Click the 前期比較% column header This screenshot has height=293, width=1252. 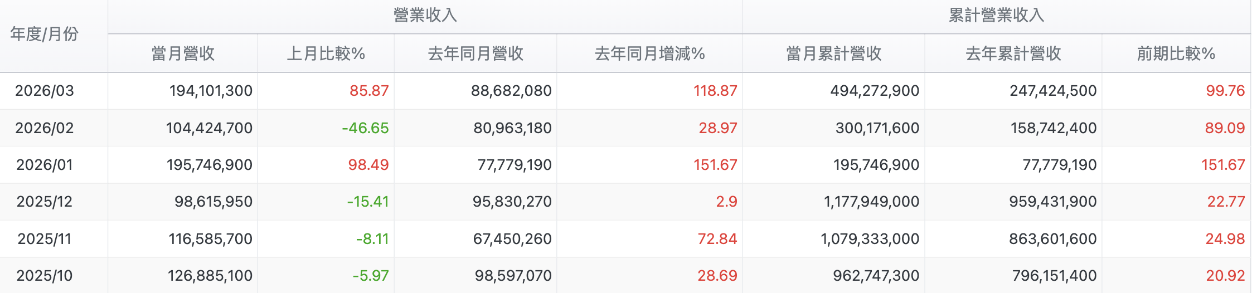point(1176,53)
